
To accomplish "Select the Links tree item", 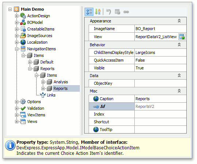I will (x=51, y=95).
